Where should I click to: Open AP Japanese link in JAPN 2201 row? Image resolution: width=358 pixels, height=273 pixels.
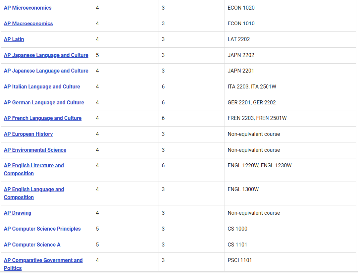click(x=46, y=71)
